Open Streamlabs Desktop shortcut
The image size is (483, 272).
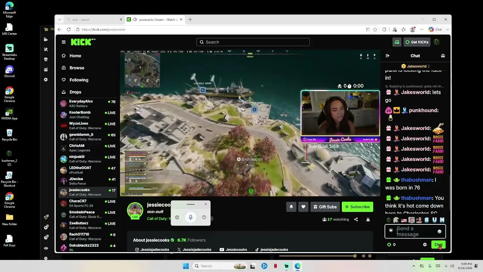coord(9,52)
